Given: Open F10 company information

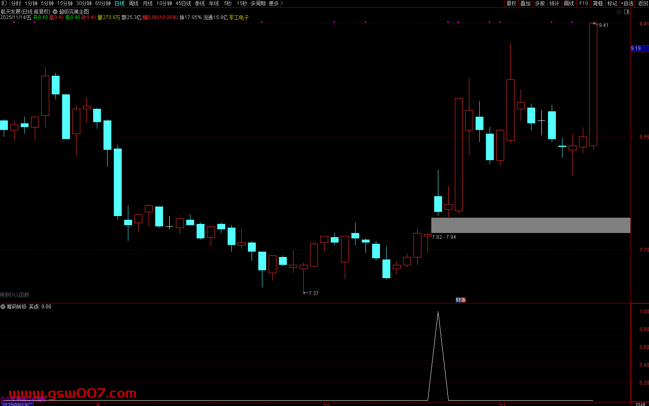Looking at the screenshot, I should click(584, 3).
